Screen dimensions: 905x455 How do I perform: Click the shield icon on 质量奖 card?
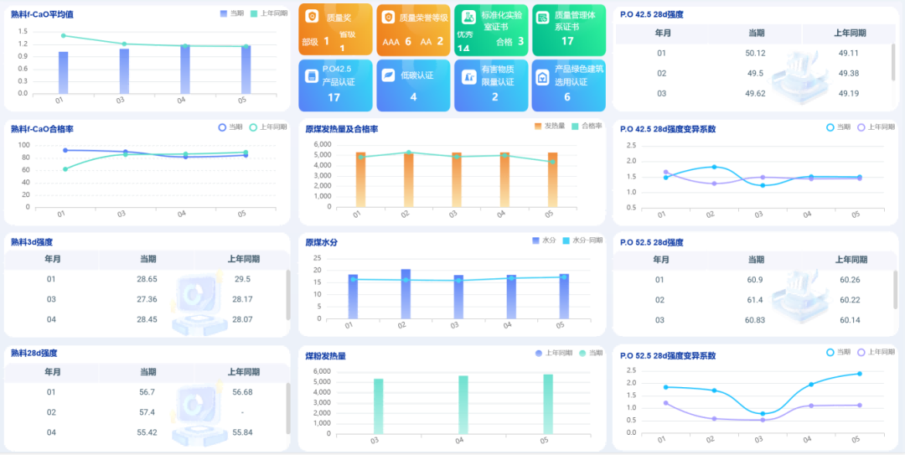(x=312, y=17)
